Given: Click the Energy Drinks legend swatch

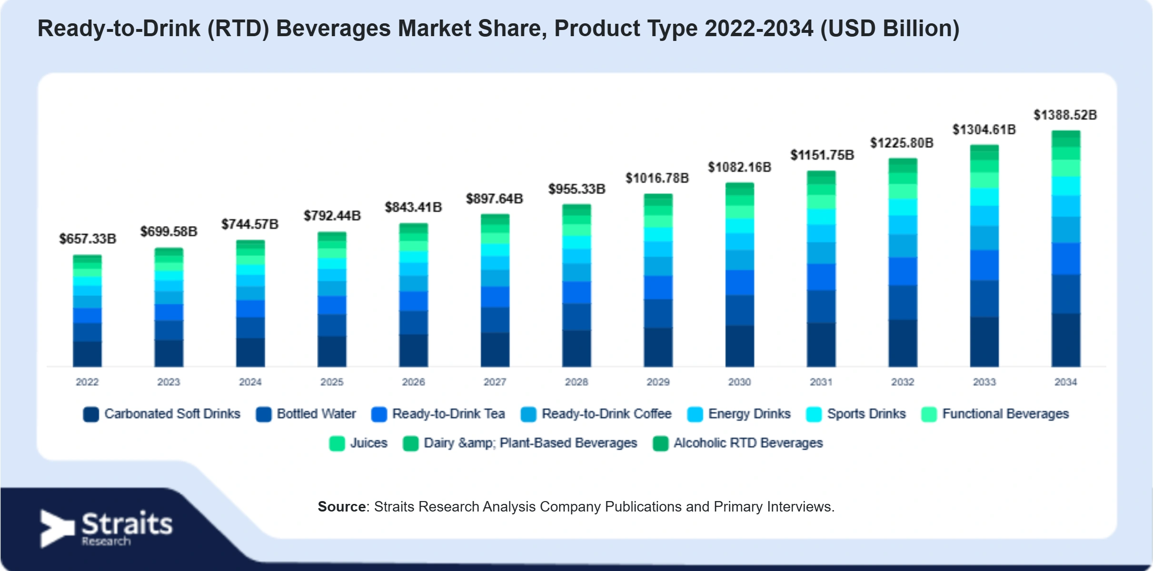Looking at the screenshot, I should point(695,414).
